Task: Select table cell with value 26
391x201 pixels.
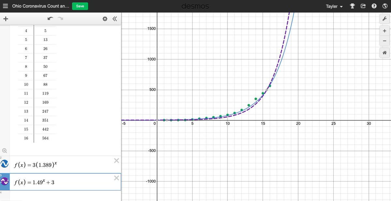Action: [45, 49]
